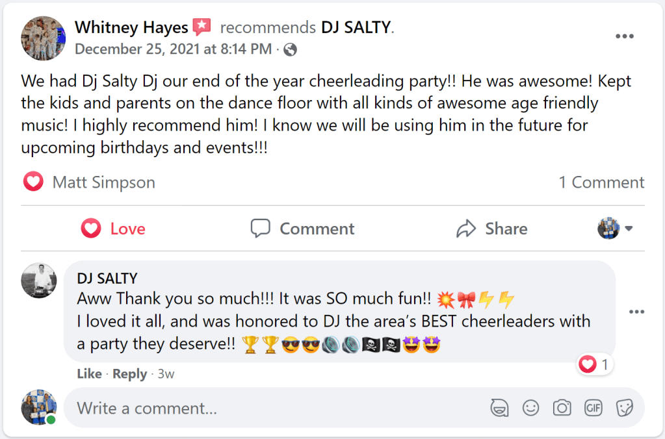Open the emoji picker in comment box
This screenshot has height=439, width=665.
click(x=531, y=408)
